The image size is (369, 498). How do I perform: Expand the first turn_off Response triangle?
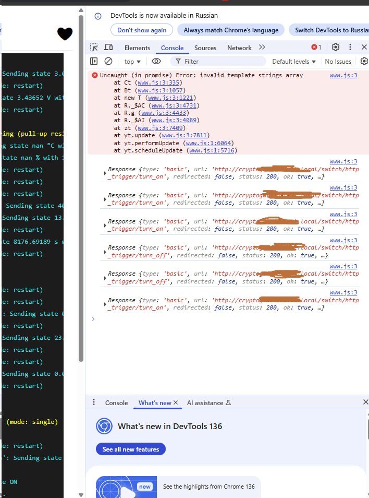[105, 252]
